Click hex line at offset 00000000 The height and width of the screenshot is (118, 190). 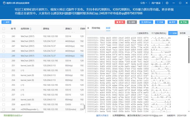pyautogui.click(x=129, y=38)
